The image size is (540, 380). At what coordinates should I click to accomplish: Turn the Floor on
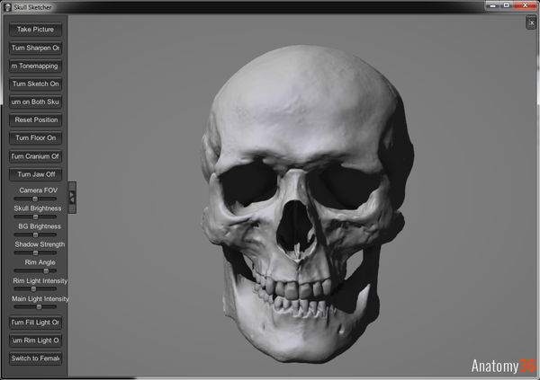[36, 137]
